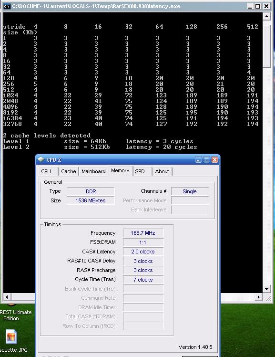Click the empty Bank Cycle Time (Trc) field

[x=143, y=289]
